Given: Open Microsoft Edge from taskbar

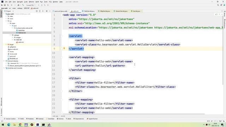Looking at the screenshot, I should coord(8,125).
